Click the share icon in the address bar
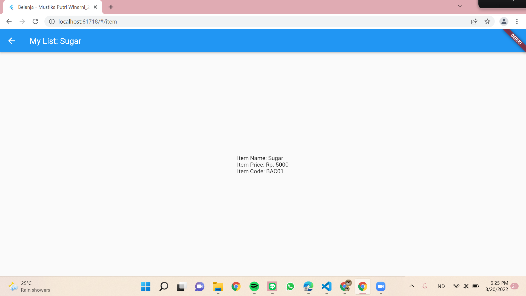This screenshot has height=296, width=526. click(x=474, y=21)
